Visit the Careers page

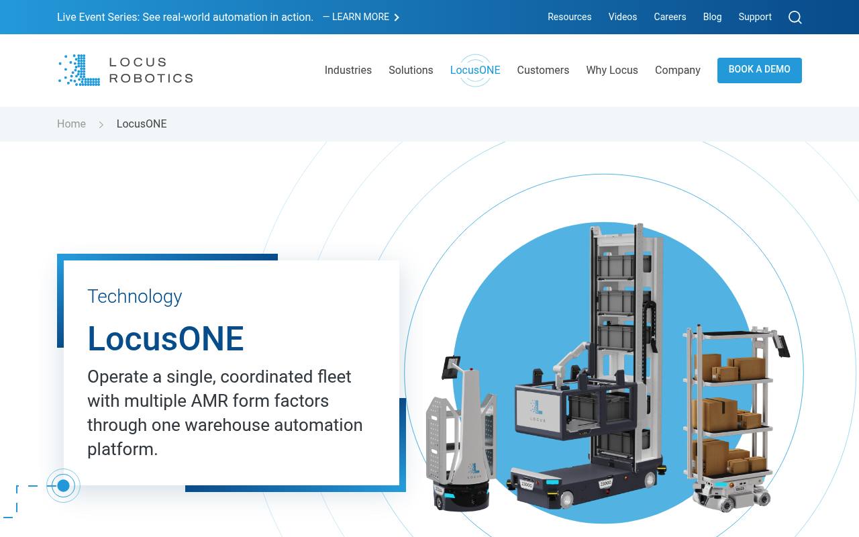pos(670,17)
